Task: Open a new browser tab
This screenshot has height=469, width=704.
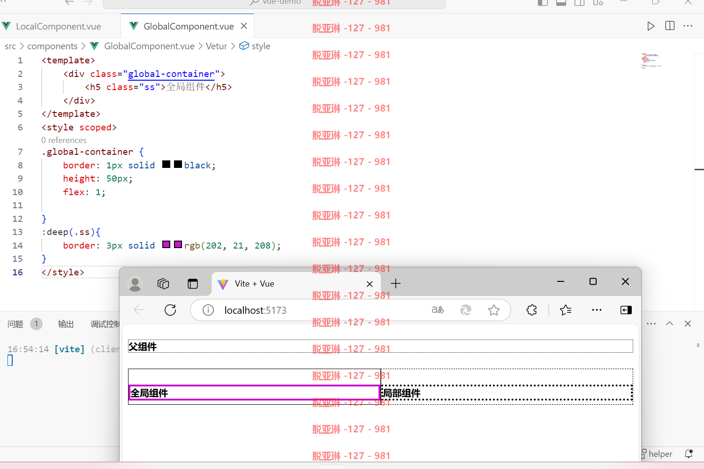Action: pyautogui.click(x=396, y=283)
